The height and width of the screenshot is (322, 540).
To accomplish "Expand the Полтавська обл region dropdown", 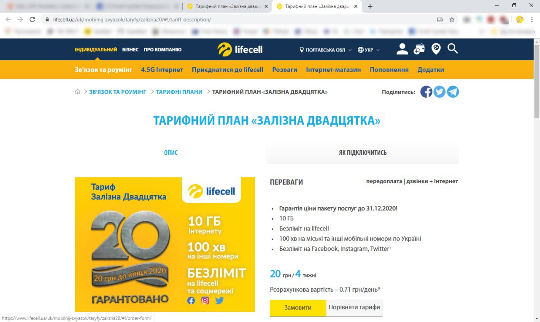I will tap(326, 50).
